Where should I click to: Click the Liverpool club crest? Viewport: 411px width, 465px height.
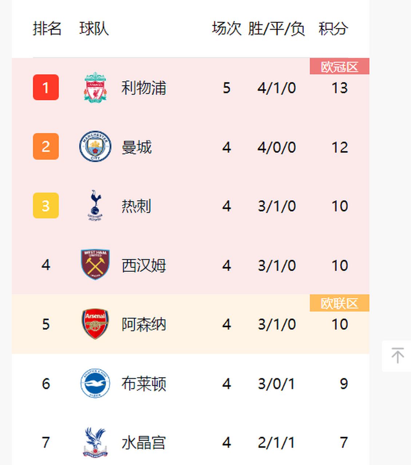click(95, 88)
